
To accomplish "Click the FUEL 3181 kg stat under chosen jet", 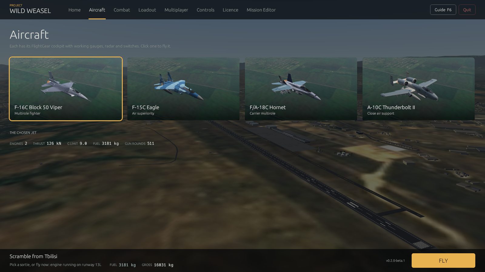I will pos(106,144).
